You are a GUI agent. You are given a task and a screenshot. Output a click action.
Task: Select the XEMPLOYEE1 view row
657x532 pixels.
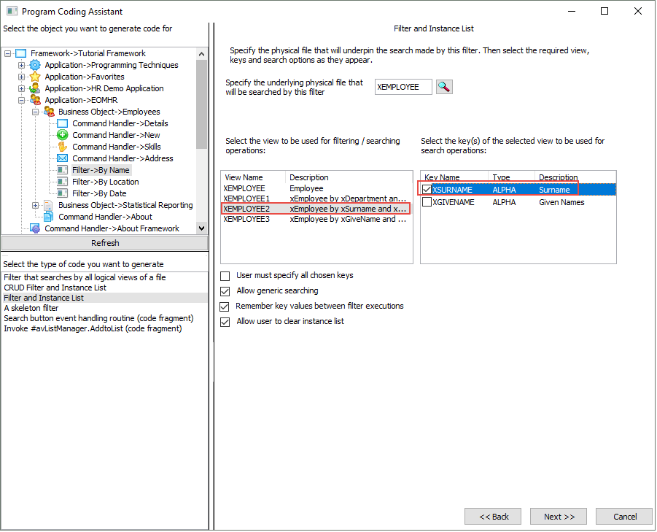pos(316,198)
